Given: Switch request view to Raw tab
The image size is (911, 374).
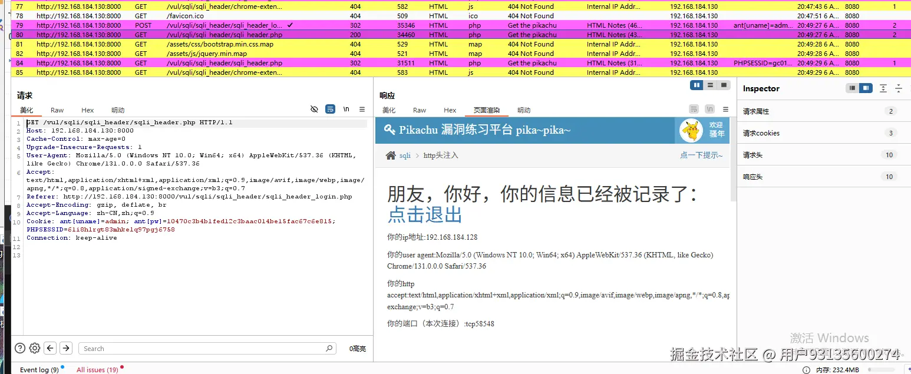Looking at the screenshot, I should tap(57, 110).
